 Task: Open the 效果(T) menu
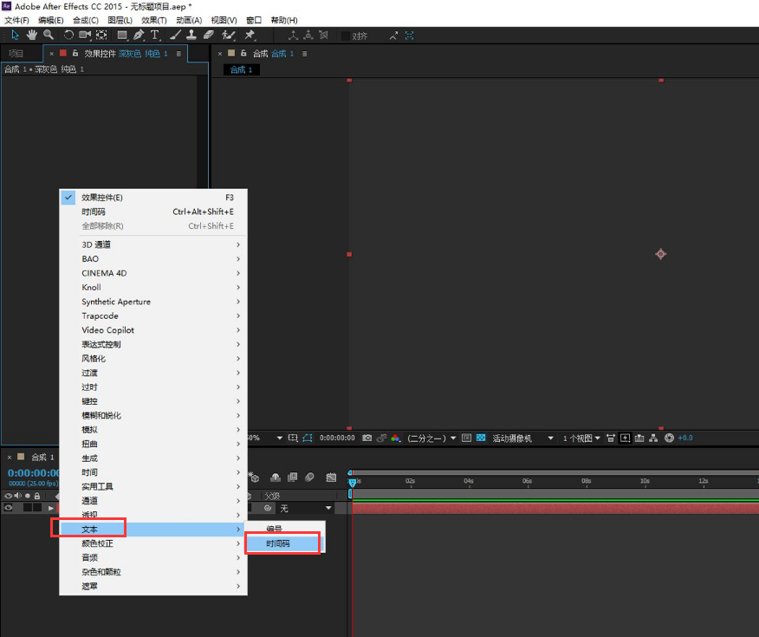pyautogui.click(x=154, y=20)
